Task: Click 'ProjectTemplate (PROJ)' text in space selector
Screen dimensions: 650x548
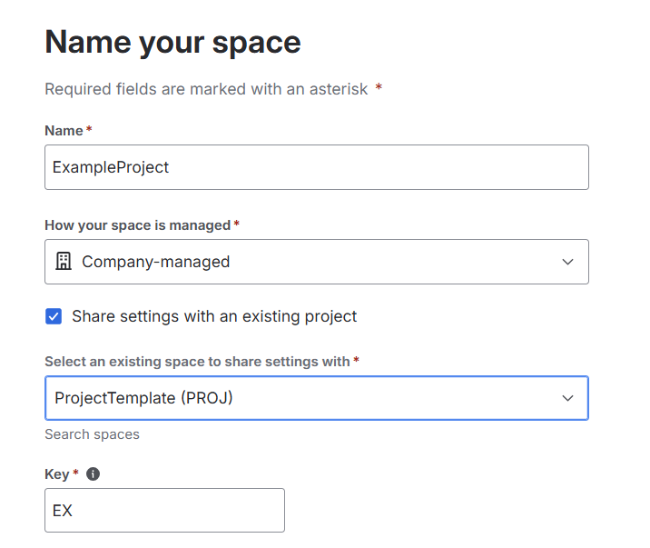Action: click(x=143, y=398)
